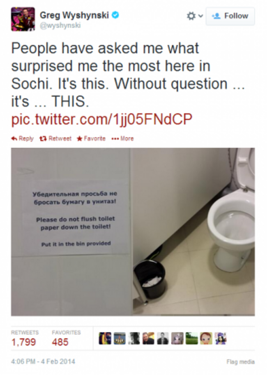The image size is (267, 375).
Task: Open the black-and-white portrait avatar
Action: point(163,338)
